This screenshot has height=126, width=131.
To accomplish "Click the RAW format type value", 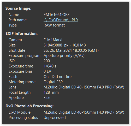I will coord(54,25).
